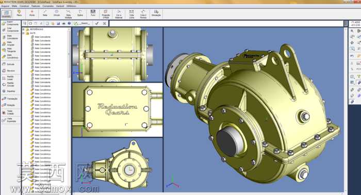Open the Mate menu

pos(14,6)
